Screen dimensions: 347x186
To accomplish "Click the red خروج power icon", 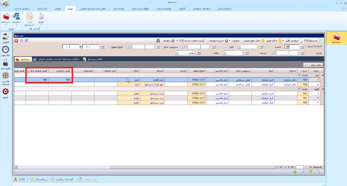I will point(5,91).
